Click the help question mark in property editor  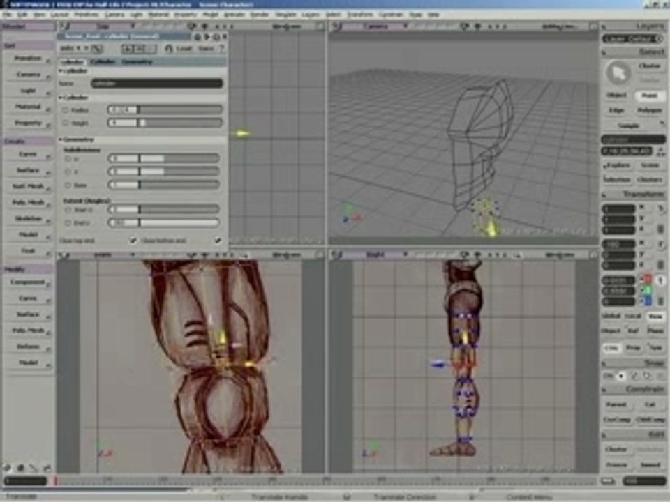click(221, 49)
